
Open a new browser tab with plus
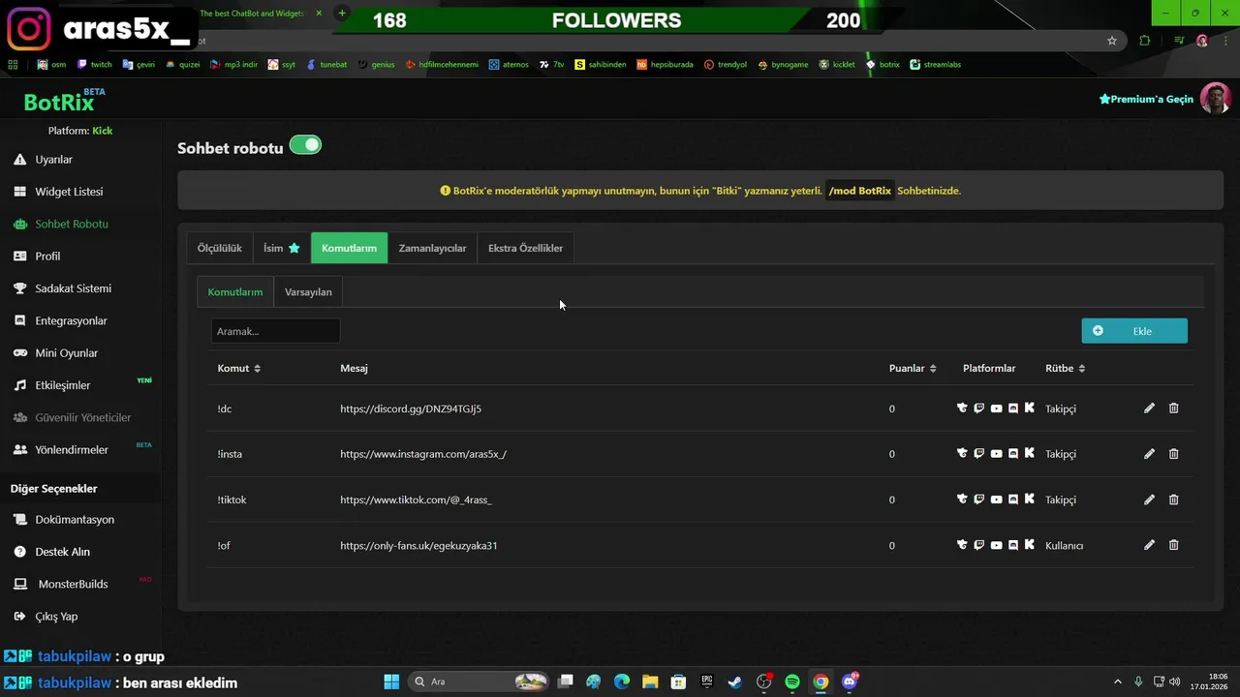click(x=342, y=14)
